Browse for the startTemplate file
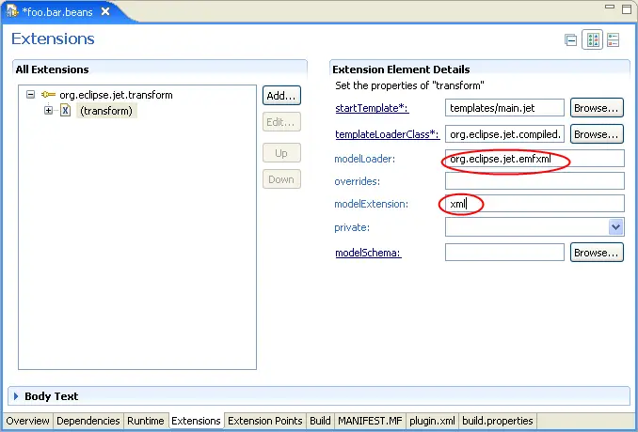This screenshot has height=432, width=638. coord(597,108)
